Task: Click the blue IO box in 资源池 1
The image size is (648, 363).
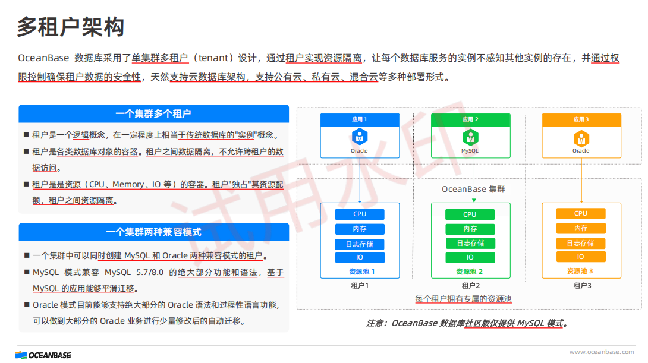Action: pos(360,258)
